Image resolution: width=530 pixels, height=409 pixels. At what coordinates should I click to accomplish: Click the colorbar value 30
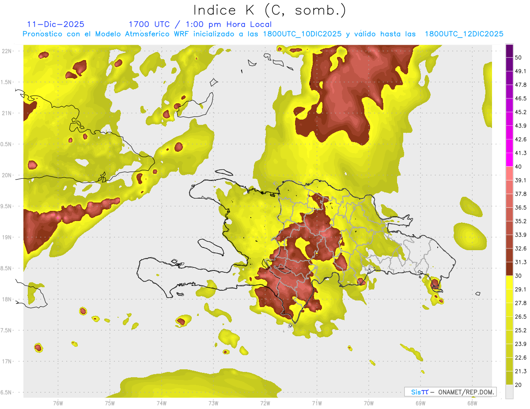pyautogui.click(x=519, y=276)
